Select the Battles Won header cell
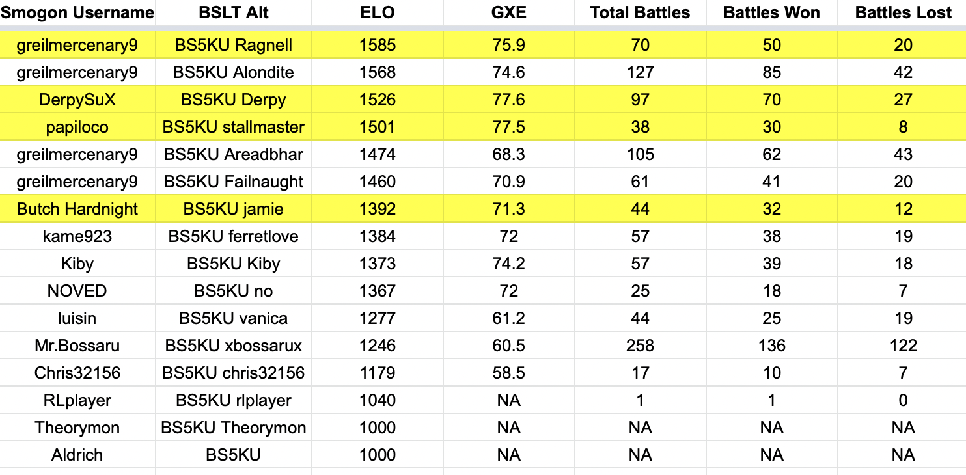This screenshot has height=475, width=966. [x=771, y=12]
